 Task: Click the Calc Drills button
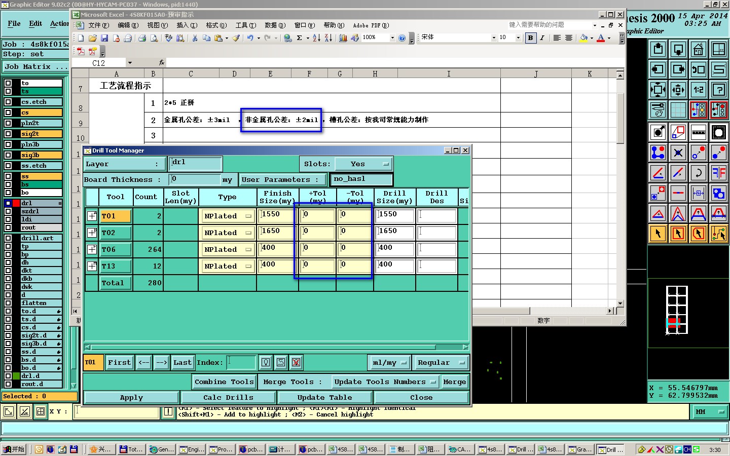(x=228, y=398)
